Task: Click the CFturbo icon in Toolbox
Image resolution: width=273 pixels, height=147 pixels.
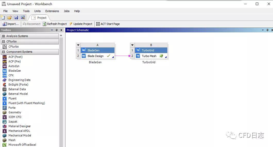Action: coord(5,47)
